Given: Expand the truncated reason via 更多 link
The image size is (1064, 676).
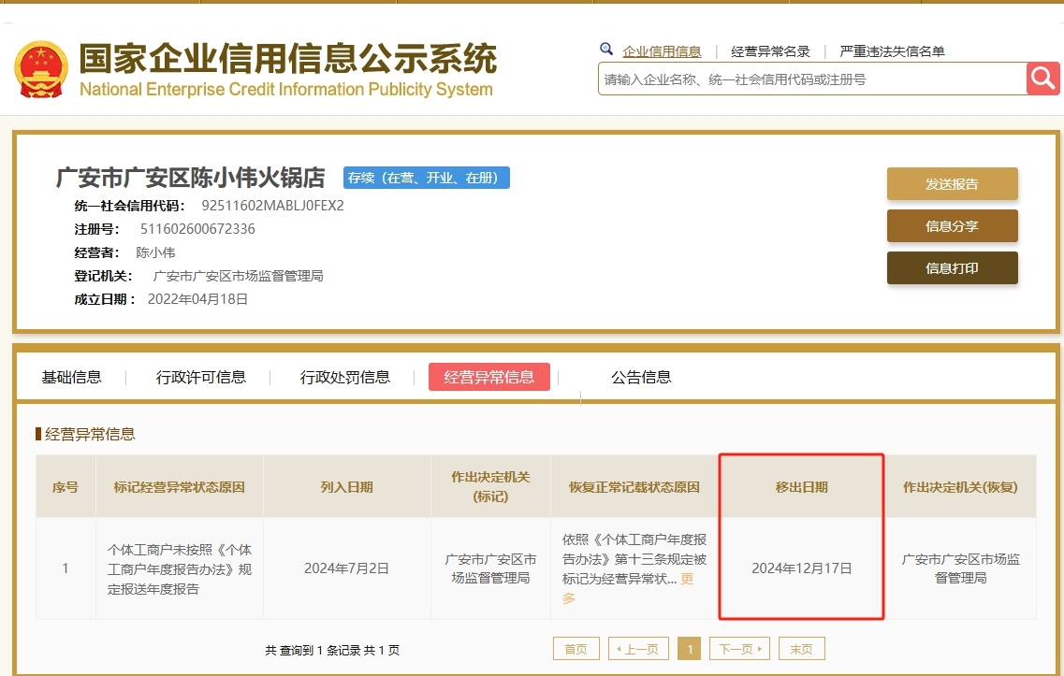Looking at the screenshot, I should point(687,579).
